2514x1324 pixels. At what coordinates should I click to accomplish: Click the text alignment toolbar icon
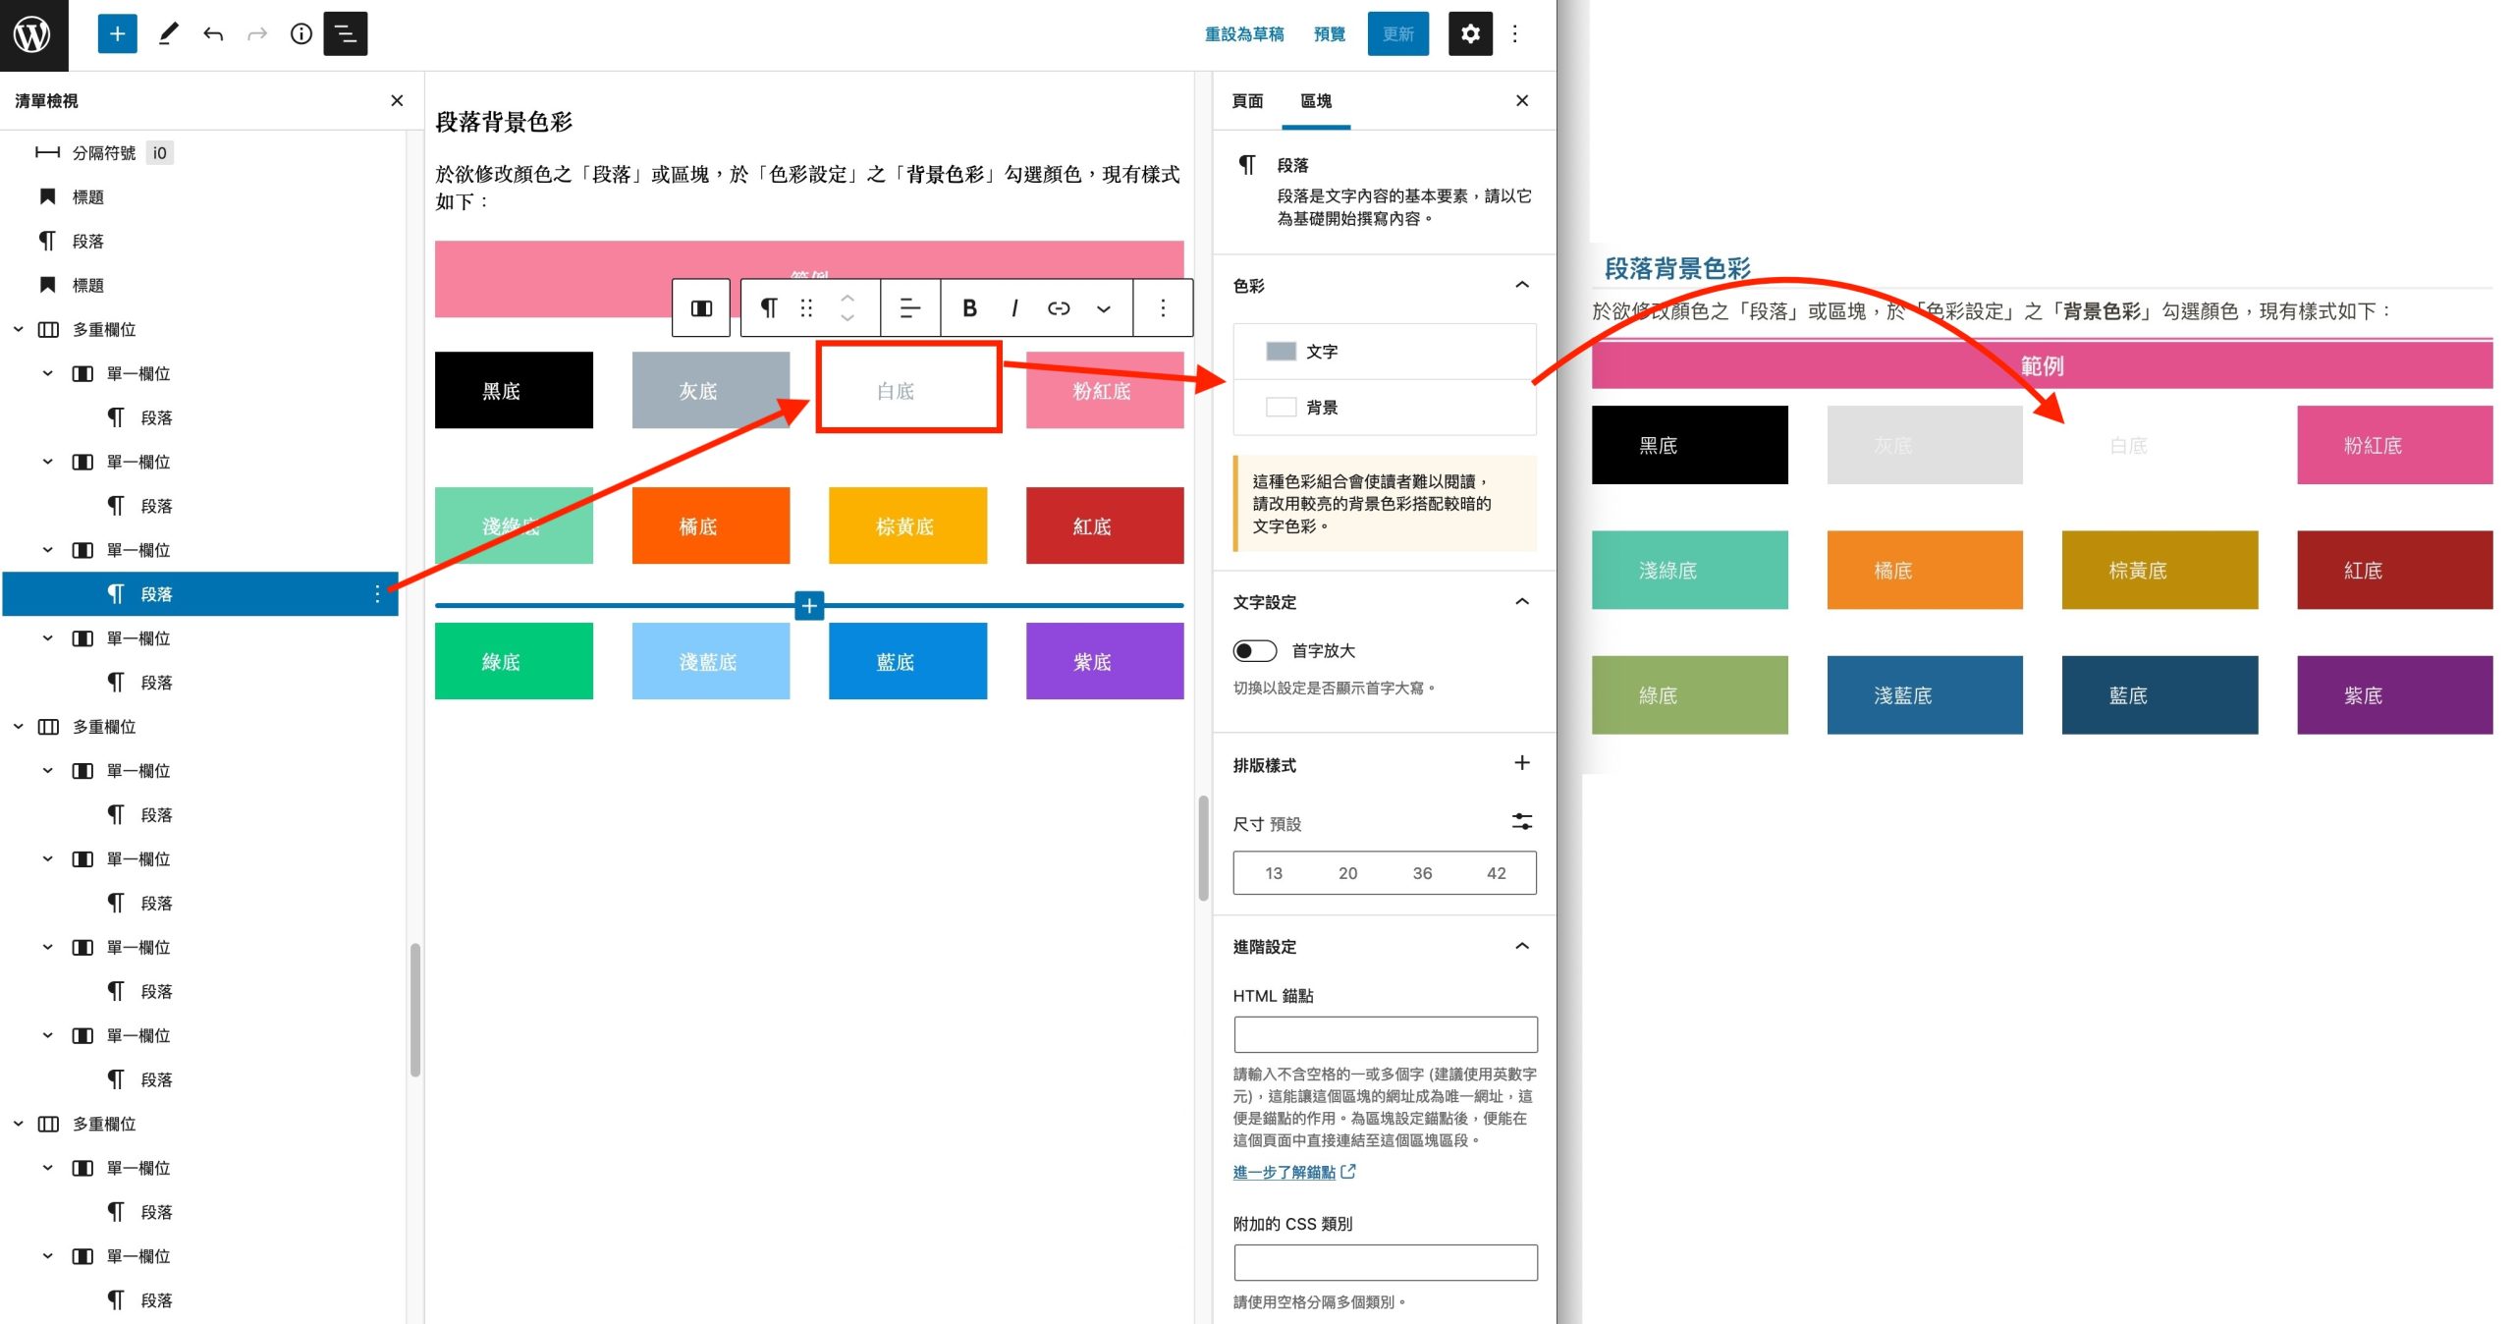(910, 308)
